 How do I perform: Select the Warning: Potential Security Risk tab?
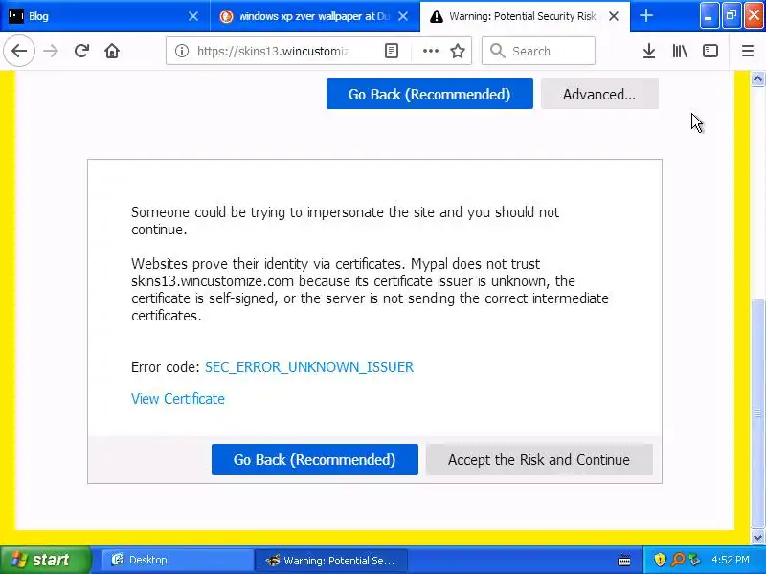click(x=525, y=16)
